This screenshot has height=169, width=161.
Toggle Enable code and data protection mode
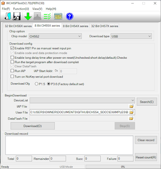(x=12, y=53)
